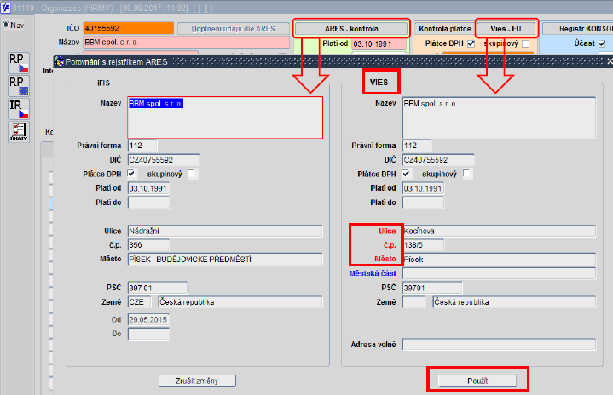613x395 pixels.
Task: Click the iFIS Do date field
Action: 148,334
